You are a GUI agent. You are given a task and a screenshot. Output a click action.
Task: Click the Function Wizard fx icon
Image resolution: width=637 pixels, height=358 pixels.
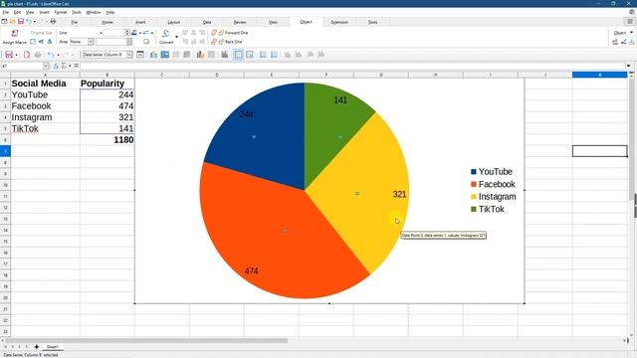click(x=56, y=66)
